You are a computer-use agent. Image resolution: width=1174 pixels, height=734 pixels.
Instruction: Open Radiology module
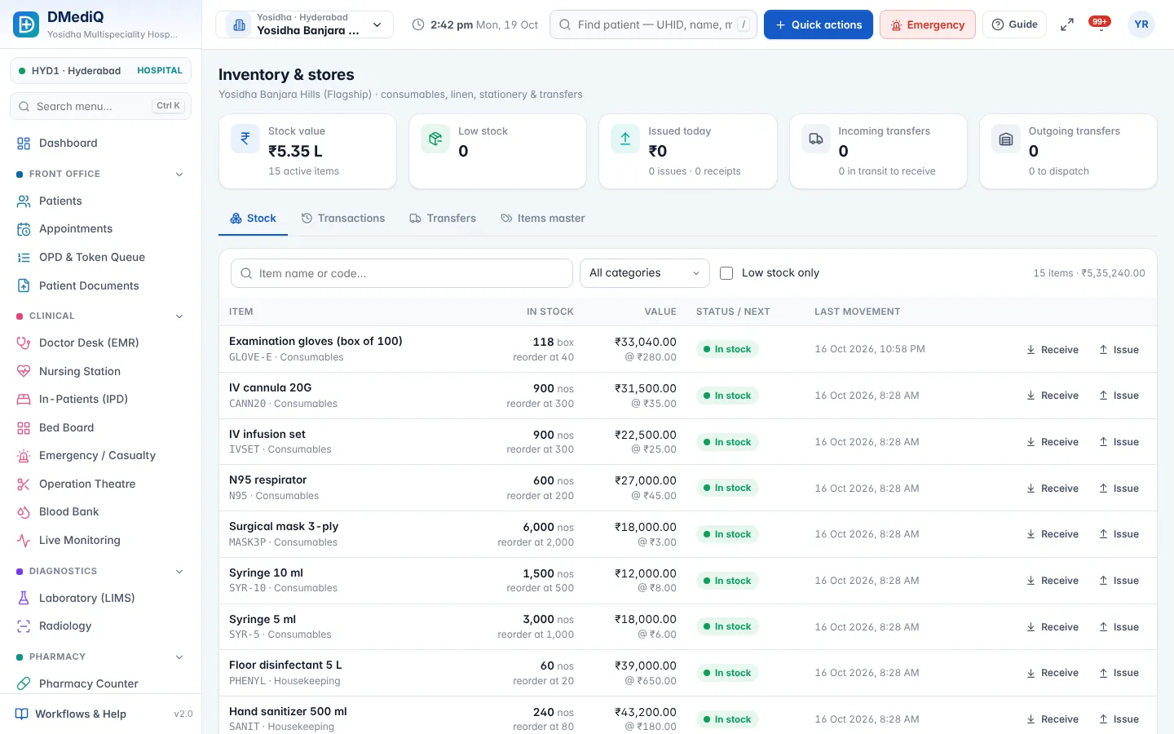(101, 626)
